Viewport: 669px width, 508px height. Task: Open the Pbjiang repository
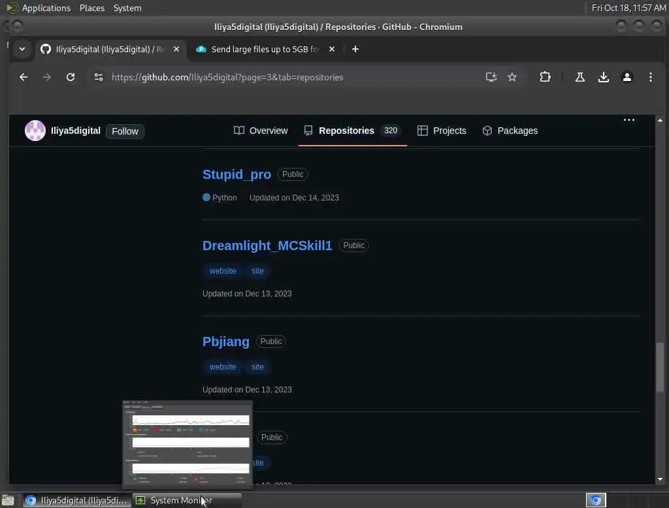click(x=225, y=341)
